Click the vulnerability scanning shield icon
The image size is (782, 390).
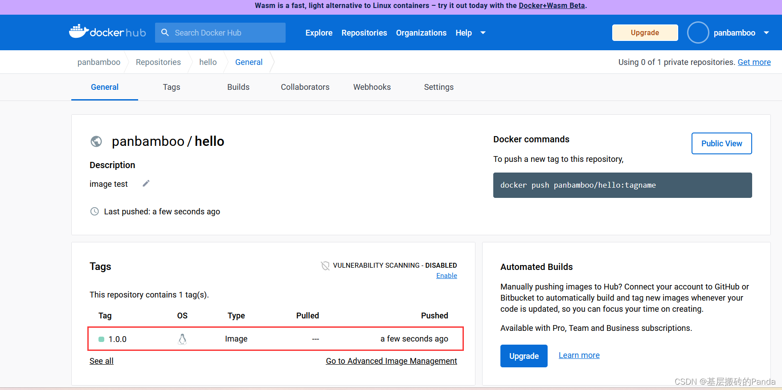[x=325, y=265]
